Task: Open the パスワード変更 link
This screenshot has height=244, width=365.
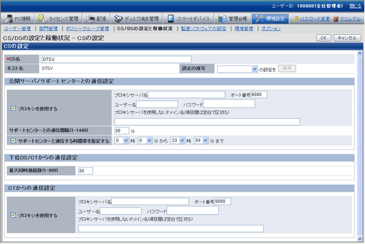Action: coord(314,19)
